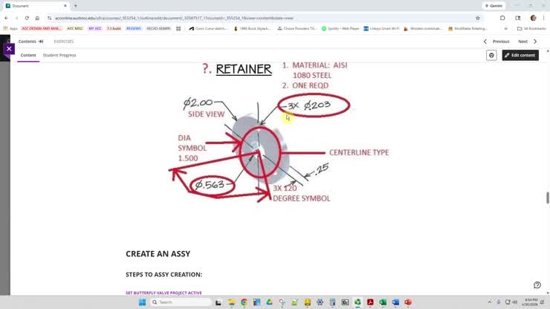Open Adobe Acrobat from the taskbar
Viewport: 550px width, 309px height.
(x=370, y=302)
